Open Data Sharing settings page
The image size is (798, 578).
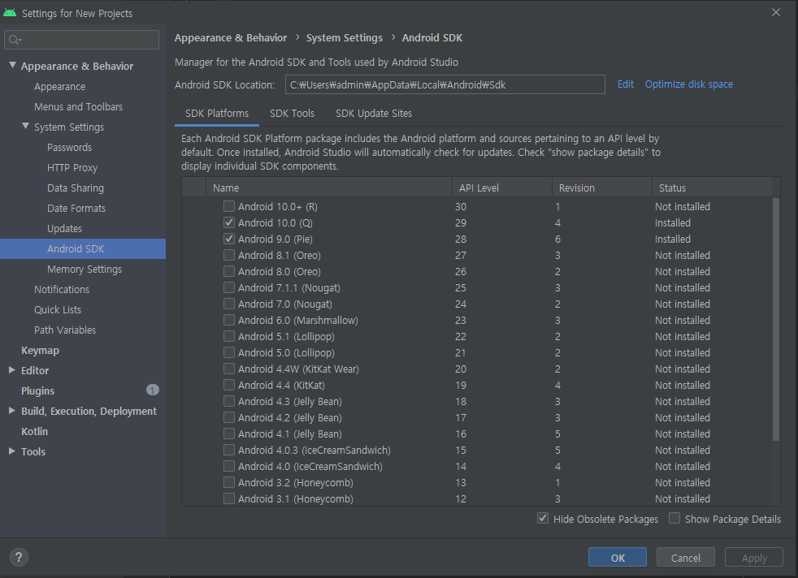(x=76, y=188)
